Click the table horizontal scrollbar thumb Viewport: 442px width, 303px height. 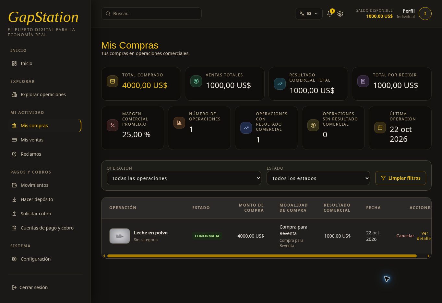[262, 256]
